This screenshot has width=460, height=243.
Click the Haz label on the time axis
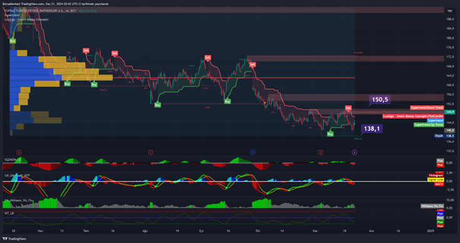point(41,231)
